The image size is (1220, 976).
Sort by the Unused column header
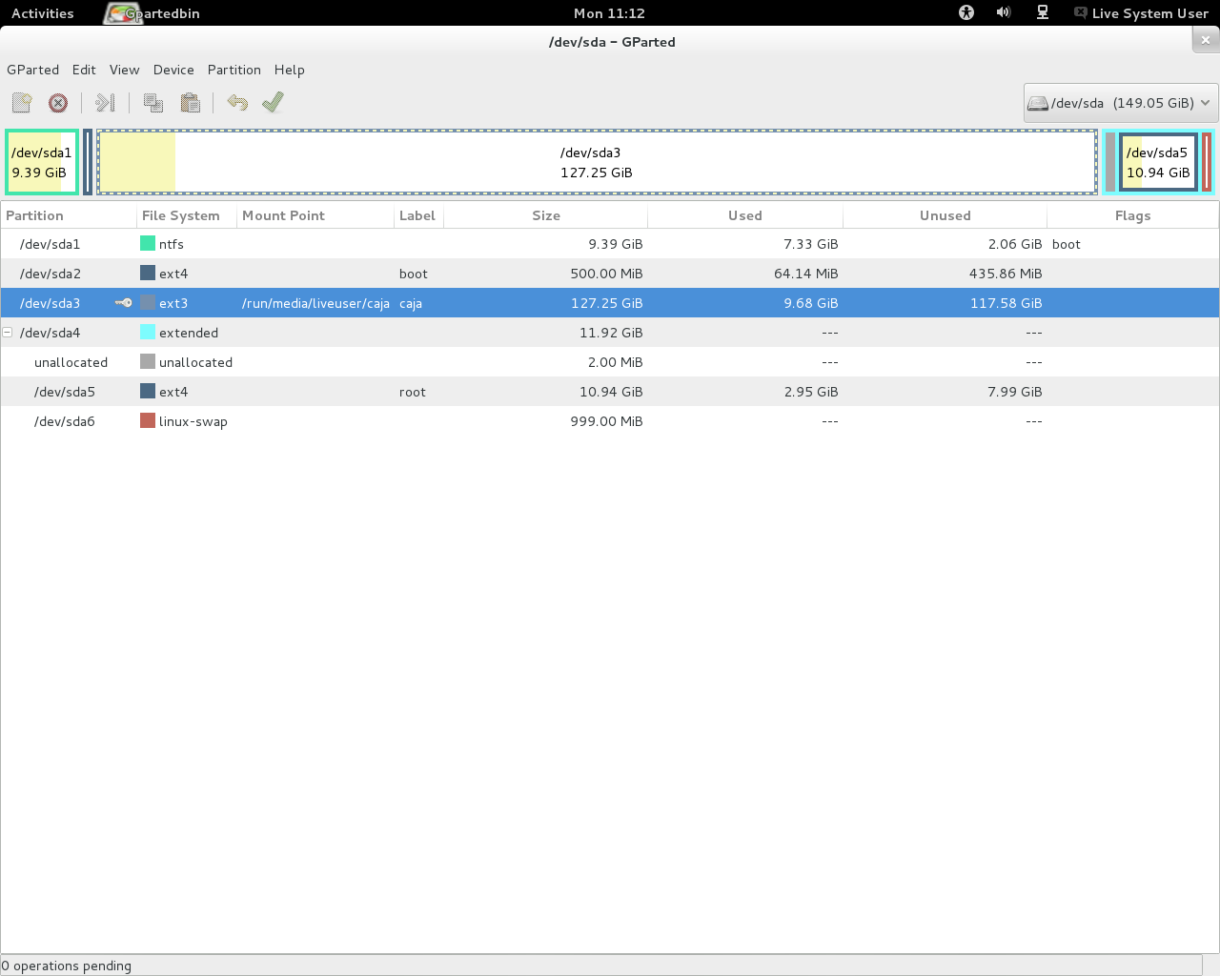(x=945, y=215)
